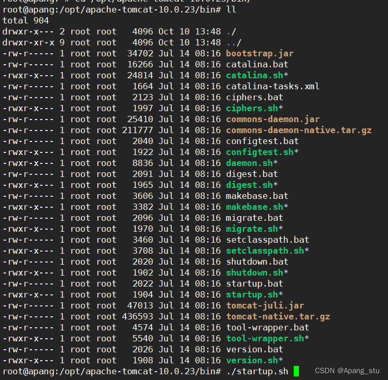The width and height of the screenshot is (388, 380).
Task: Click catalina-tasks.xml in the listing
Action: 273,86
